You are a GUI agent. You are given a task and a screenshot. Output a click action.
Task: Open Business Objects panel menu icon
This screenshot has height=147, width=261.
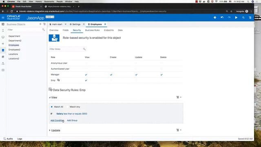coord(44,24)
